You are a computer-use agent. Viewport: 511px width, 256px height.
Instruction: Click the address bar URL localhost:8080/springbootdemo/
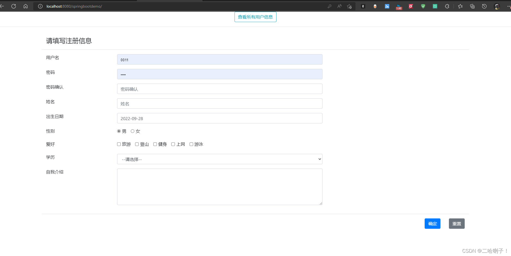click(x=74, y=6)
